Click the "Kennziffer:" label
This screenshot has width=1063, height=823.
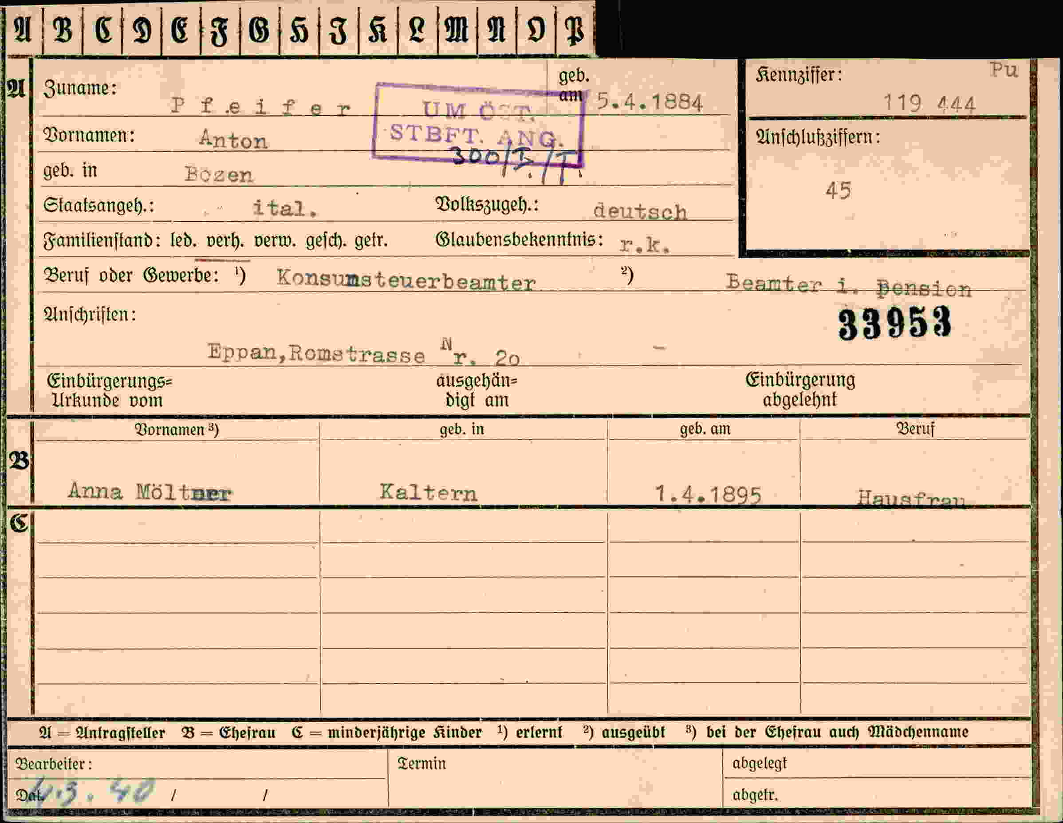pyautogui.click(x=799, y=75)
